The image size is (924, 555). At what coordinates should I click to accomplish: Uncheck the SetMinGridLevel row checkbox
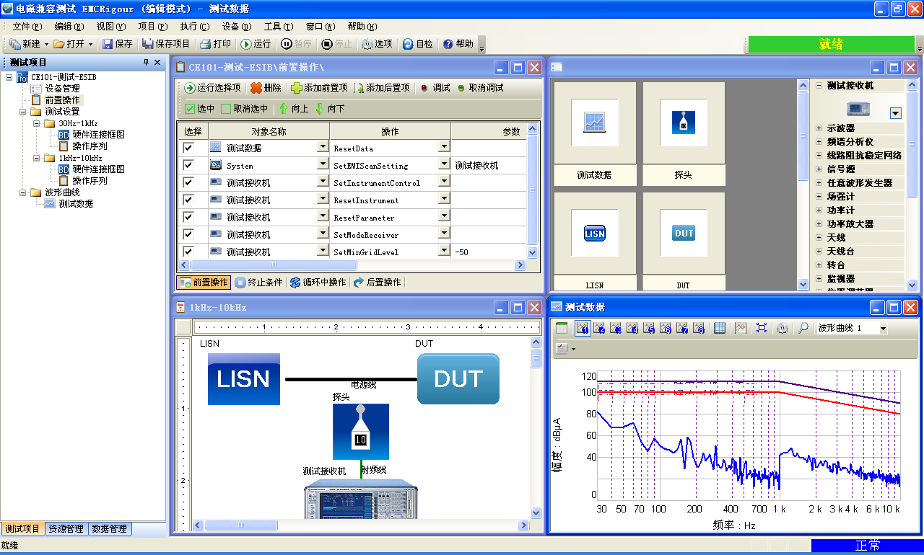click(x=188, y=252)
